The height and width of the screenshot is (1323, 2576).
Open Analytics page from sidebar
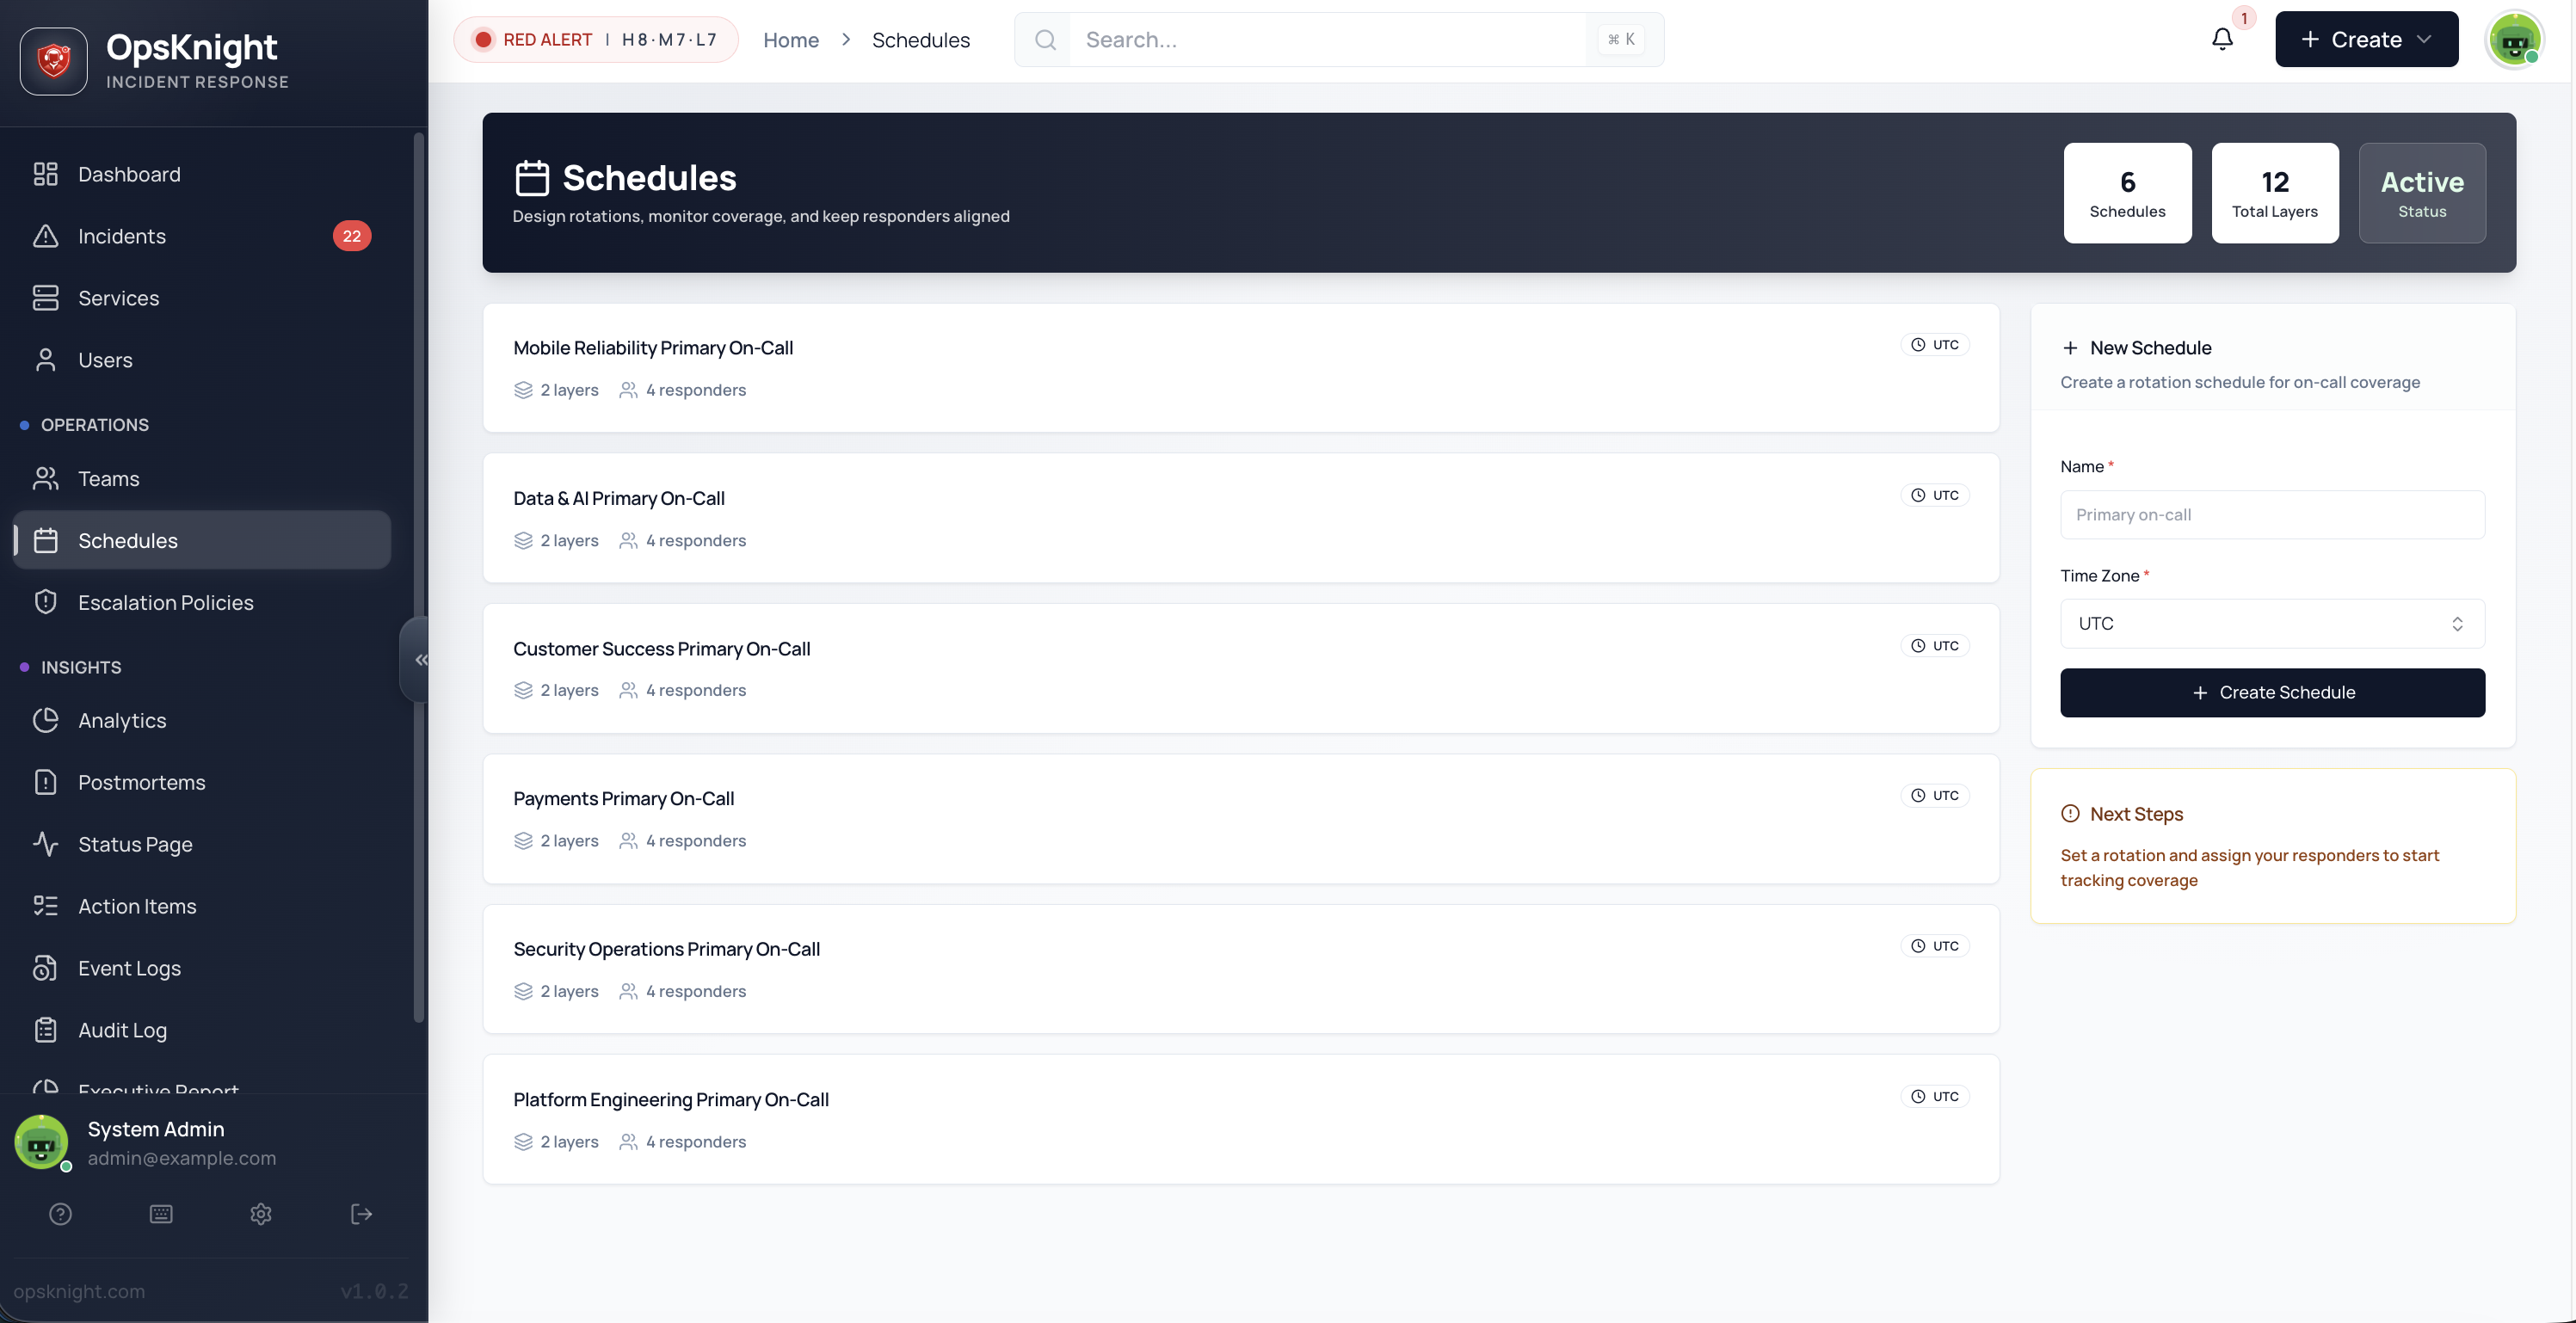tap(122, 720)
